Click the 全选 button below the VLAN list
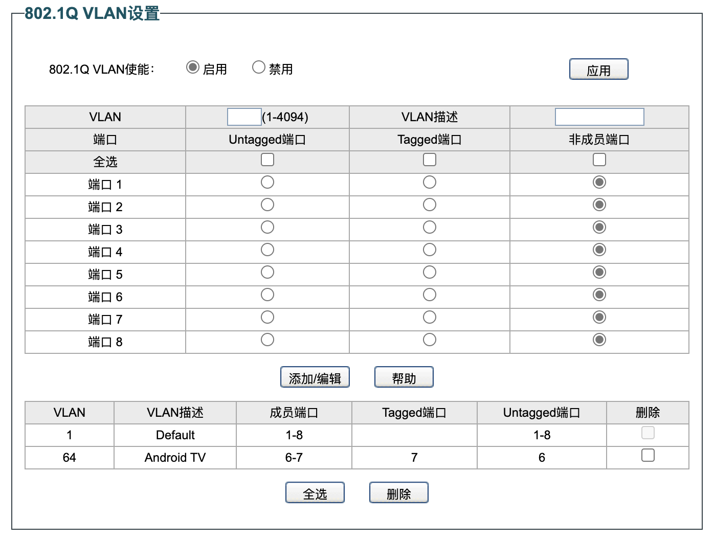Screen dimensions: 714x540 coord(315,493)
